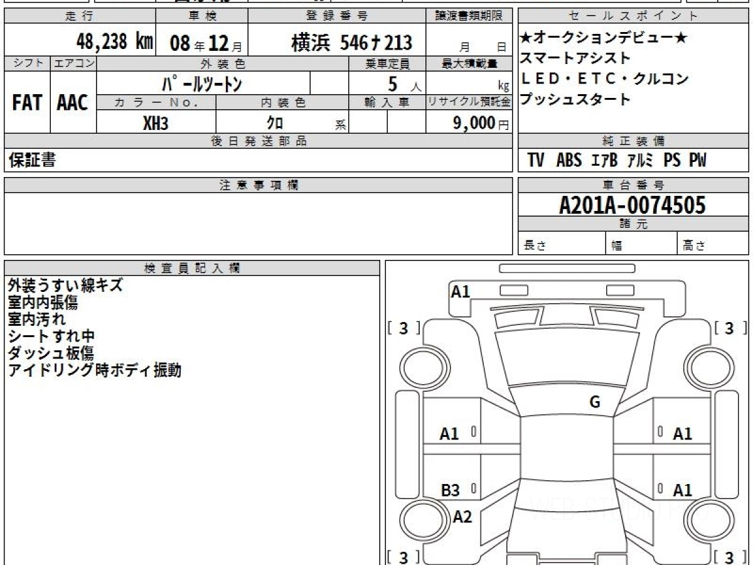Screen dimensions: 753x565
Task: Select the mileage value 48,238 km
Action: [x=114, y=42]
